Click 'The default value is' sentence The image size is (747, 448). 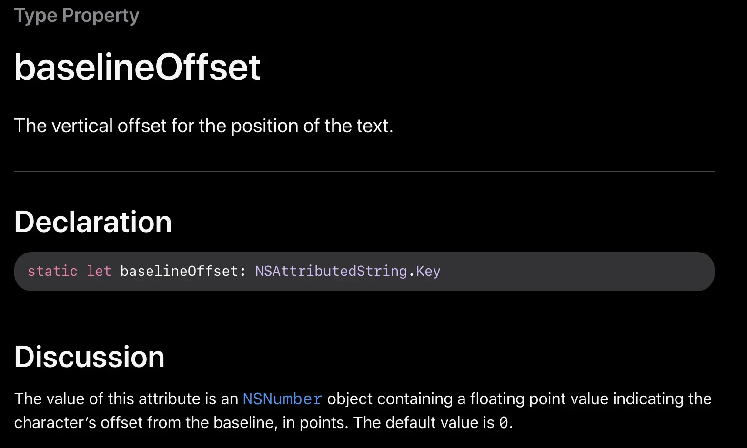click(x=424, y=422)
